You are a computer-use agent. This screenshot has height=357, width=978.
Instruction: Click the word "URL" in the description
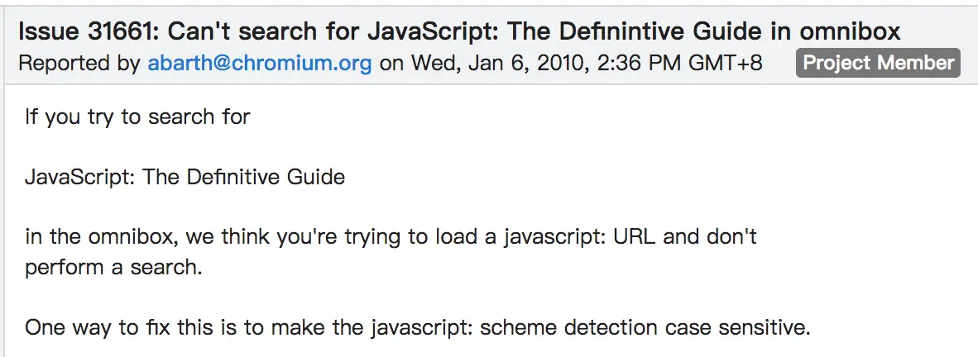click(635, 237)
